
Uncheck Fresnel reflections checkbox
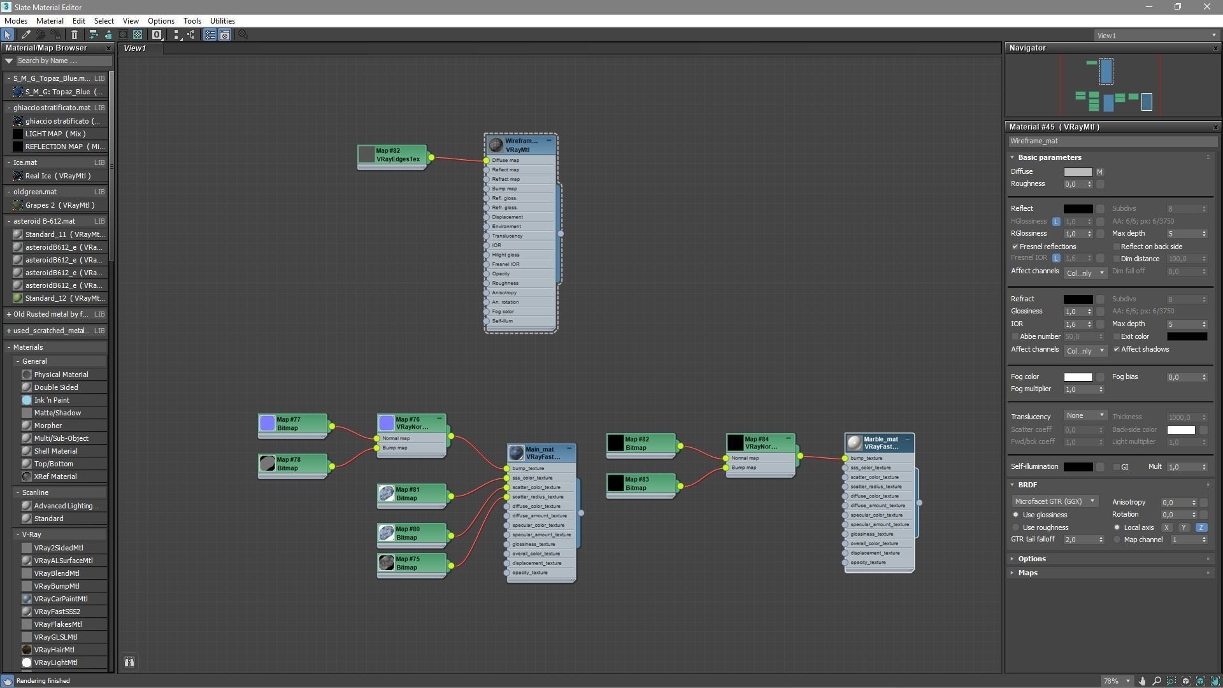(x=1015, y=247)
